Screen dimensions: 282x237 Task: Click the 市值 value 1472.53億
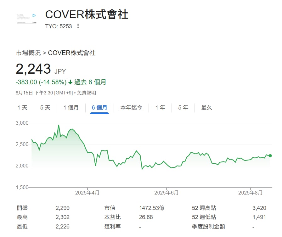coord(152,208)
